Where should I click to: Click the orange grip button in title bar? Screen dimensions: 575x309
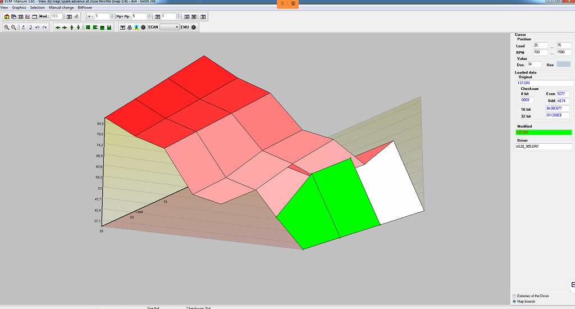coord(282,3)
